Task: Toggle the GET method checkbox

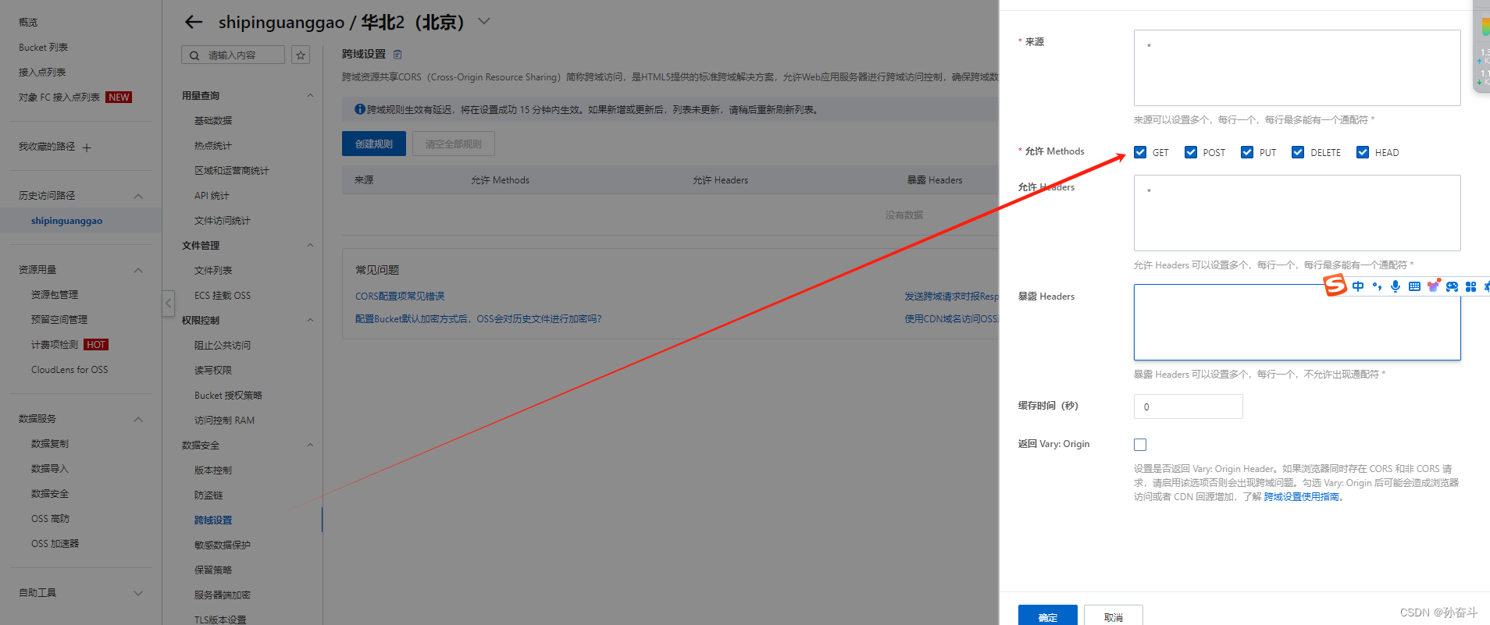Action: pos(1140,152)
